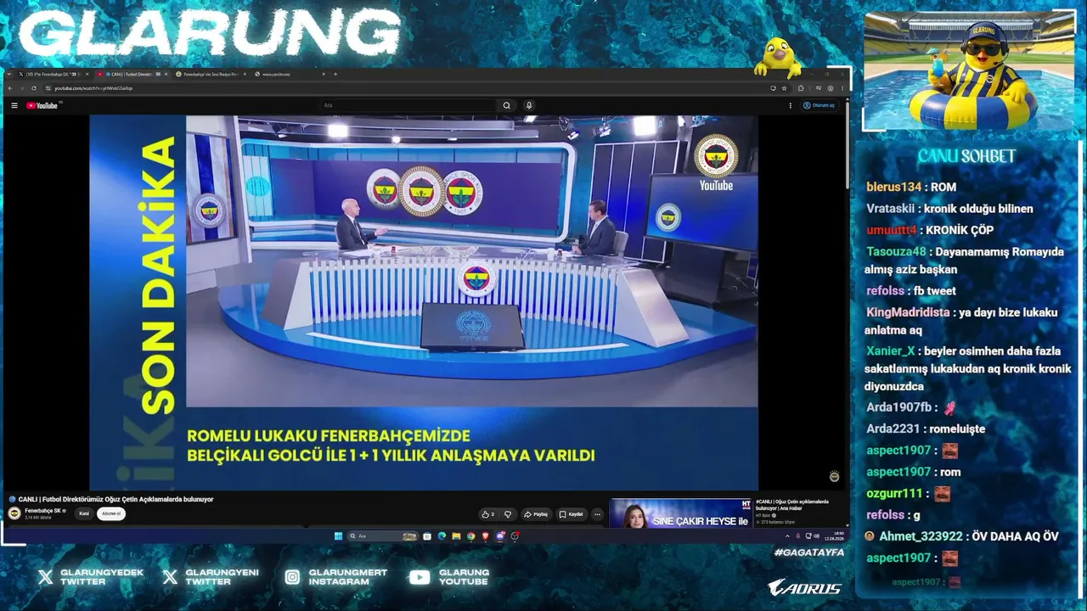Select chat username Xanier_X

click(891, 351)
